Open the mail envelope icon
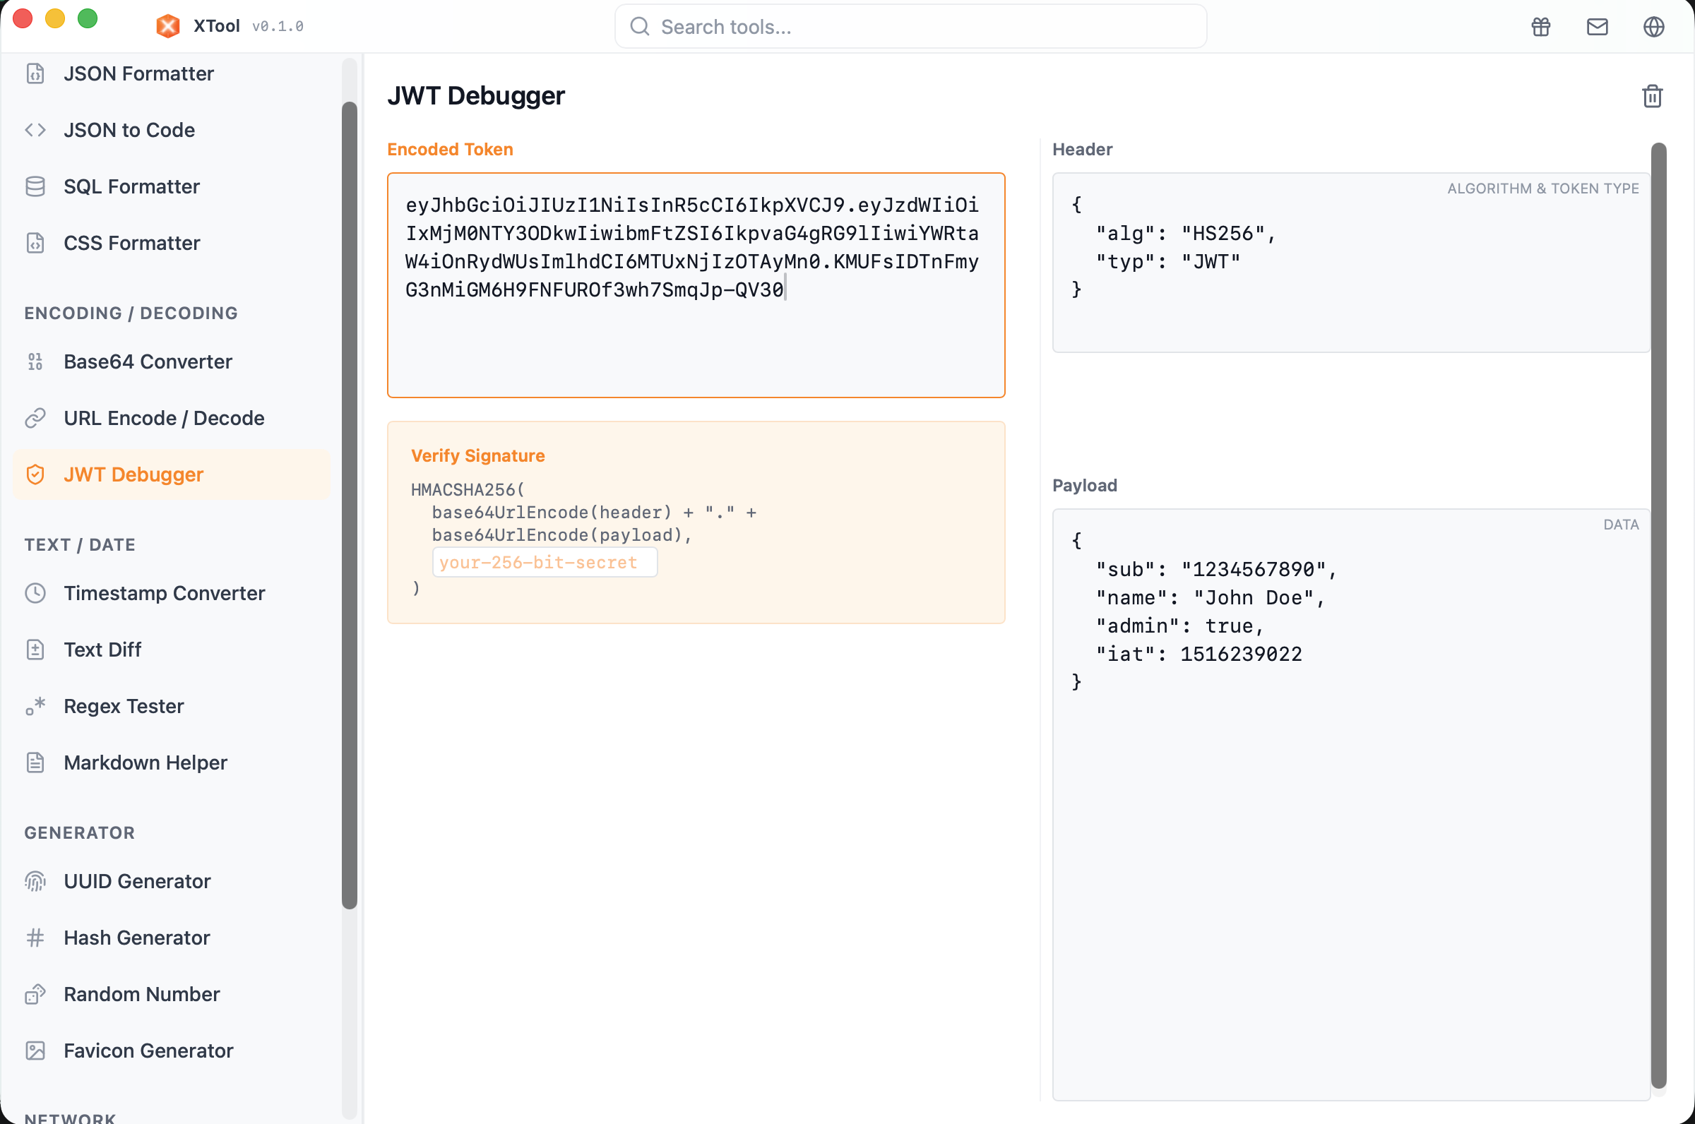This screenshot has height=1124, width=1695. (x=1597, y=27)
